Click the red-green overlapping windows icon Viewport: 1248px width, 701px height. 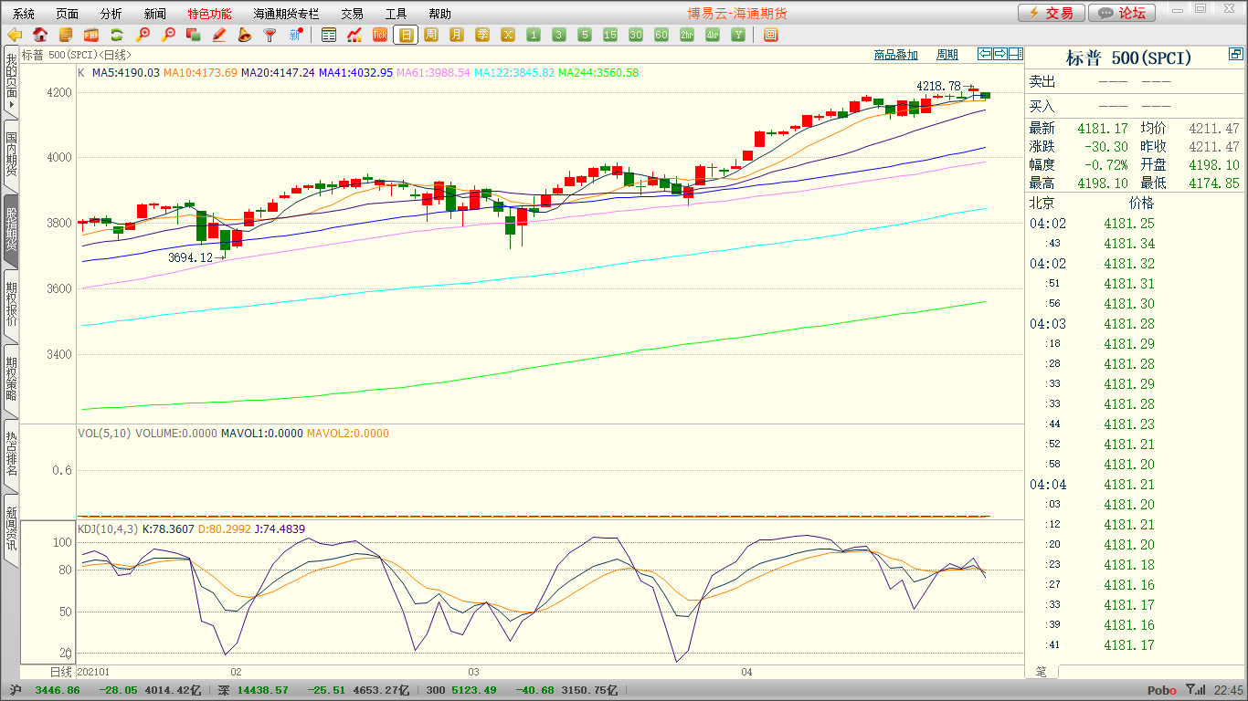(194, 35)
